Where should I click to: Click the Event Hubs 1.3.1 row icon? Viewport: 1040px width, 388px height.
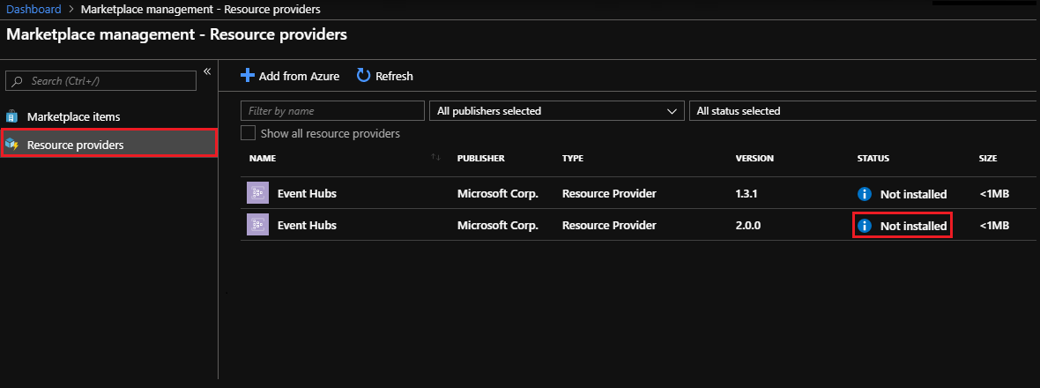click(257, 194)
